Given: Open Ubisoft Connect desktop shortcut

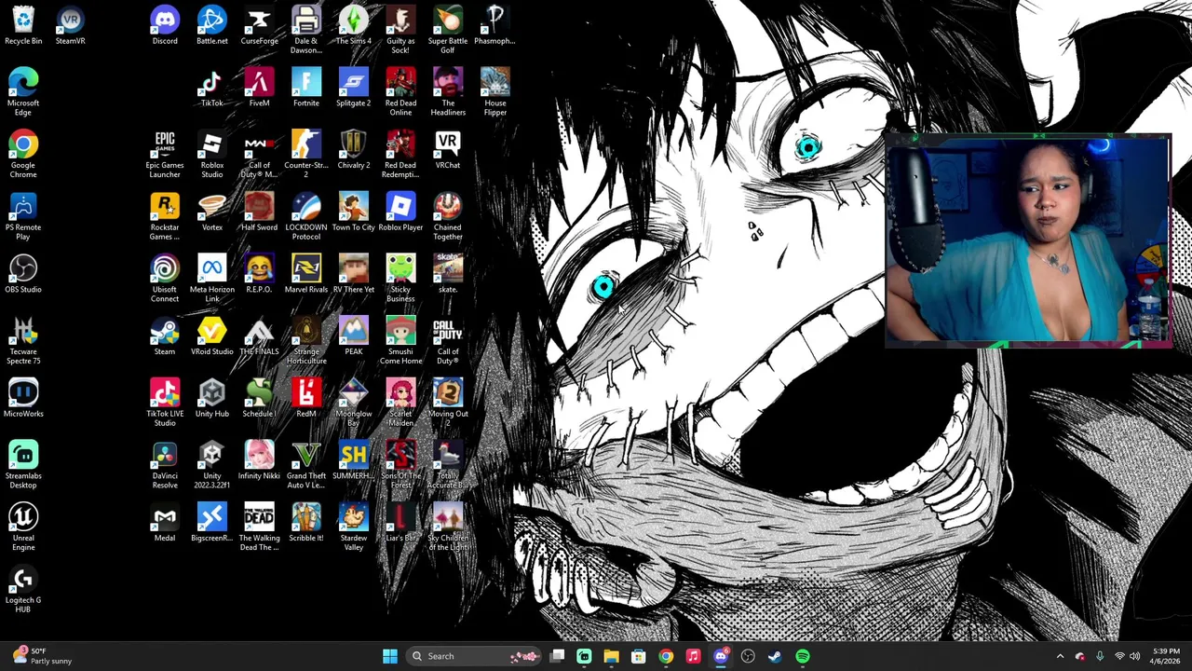Looking at the screenshot, I should coord(165,278).
